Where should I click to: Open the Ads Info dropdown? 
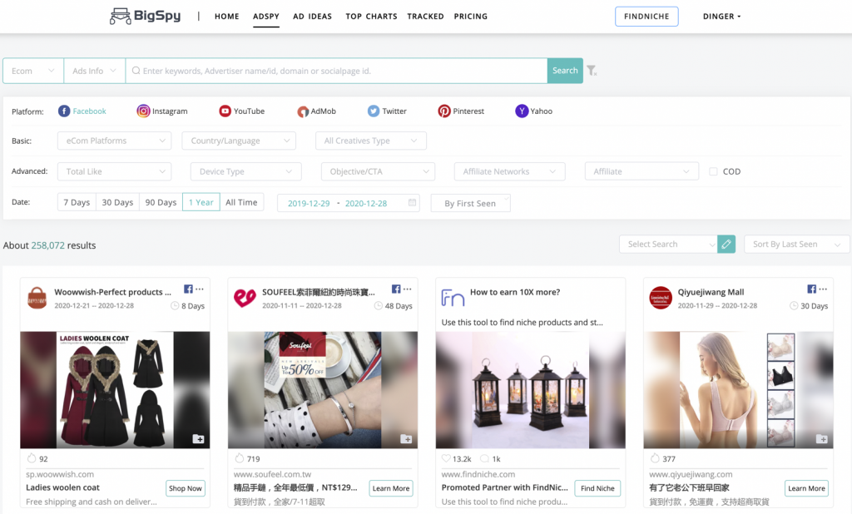[95, 71]
